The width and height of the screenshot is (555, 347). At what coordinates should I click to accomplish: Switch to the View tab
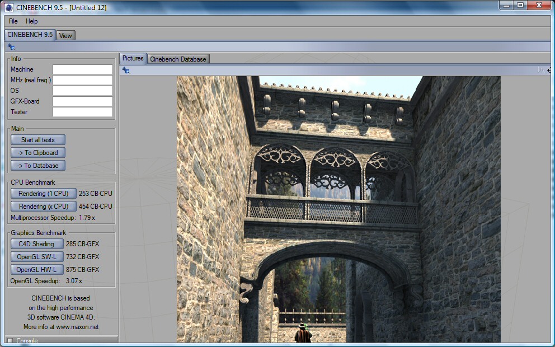[x=65, y=35]
